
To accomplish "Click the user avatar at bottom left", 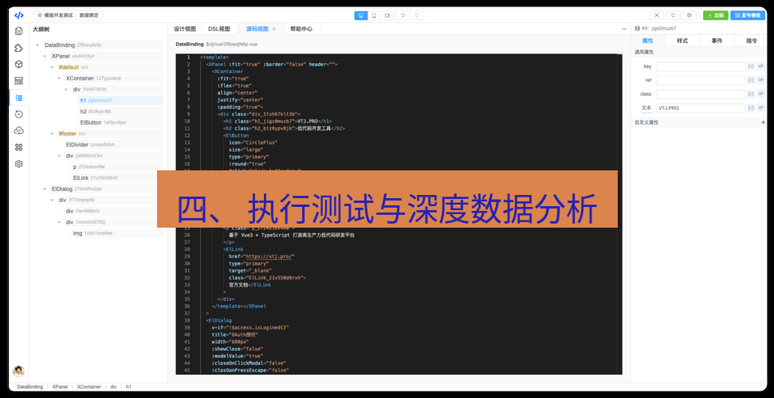I will 19,372.
